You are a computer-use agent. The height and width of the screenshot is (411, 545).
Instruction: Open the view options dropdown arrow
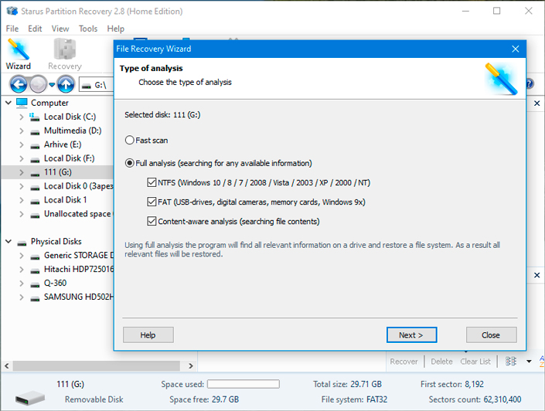pyautogui.click(x=529, y=362)
